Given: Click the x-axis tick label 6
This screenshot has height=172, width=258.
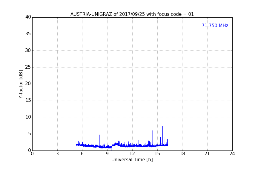Looking at the screenshot, I should [82, 154].
